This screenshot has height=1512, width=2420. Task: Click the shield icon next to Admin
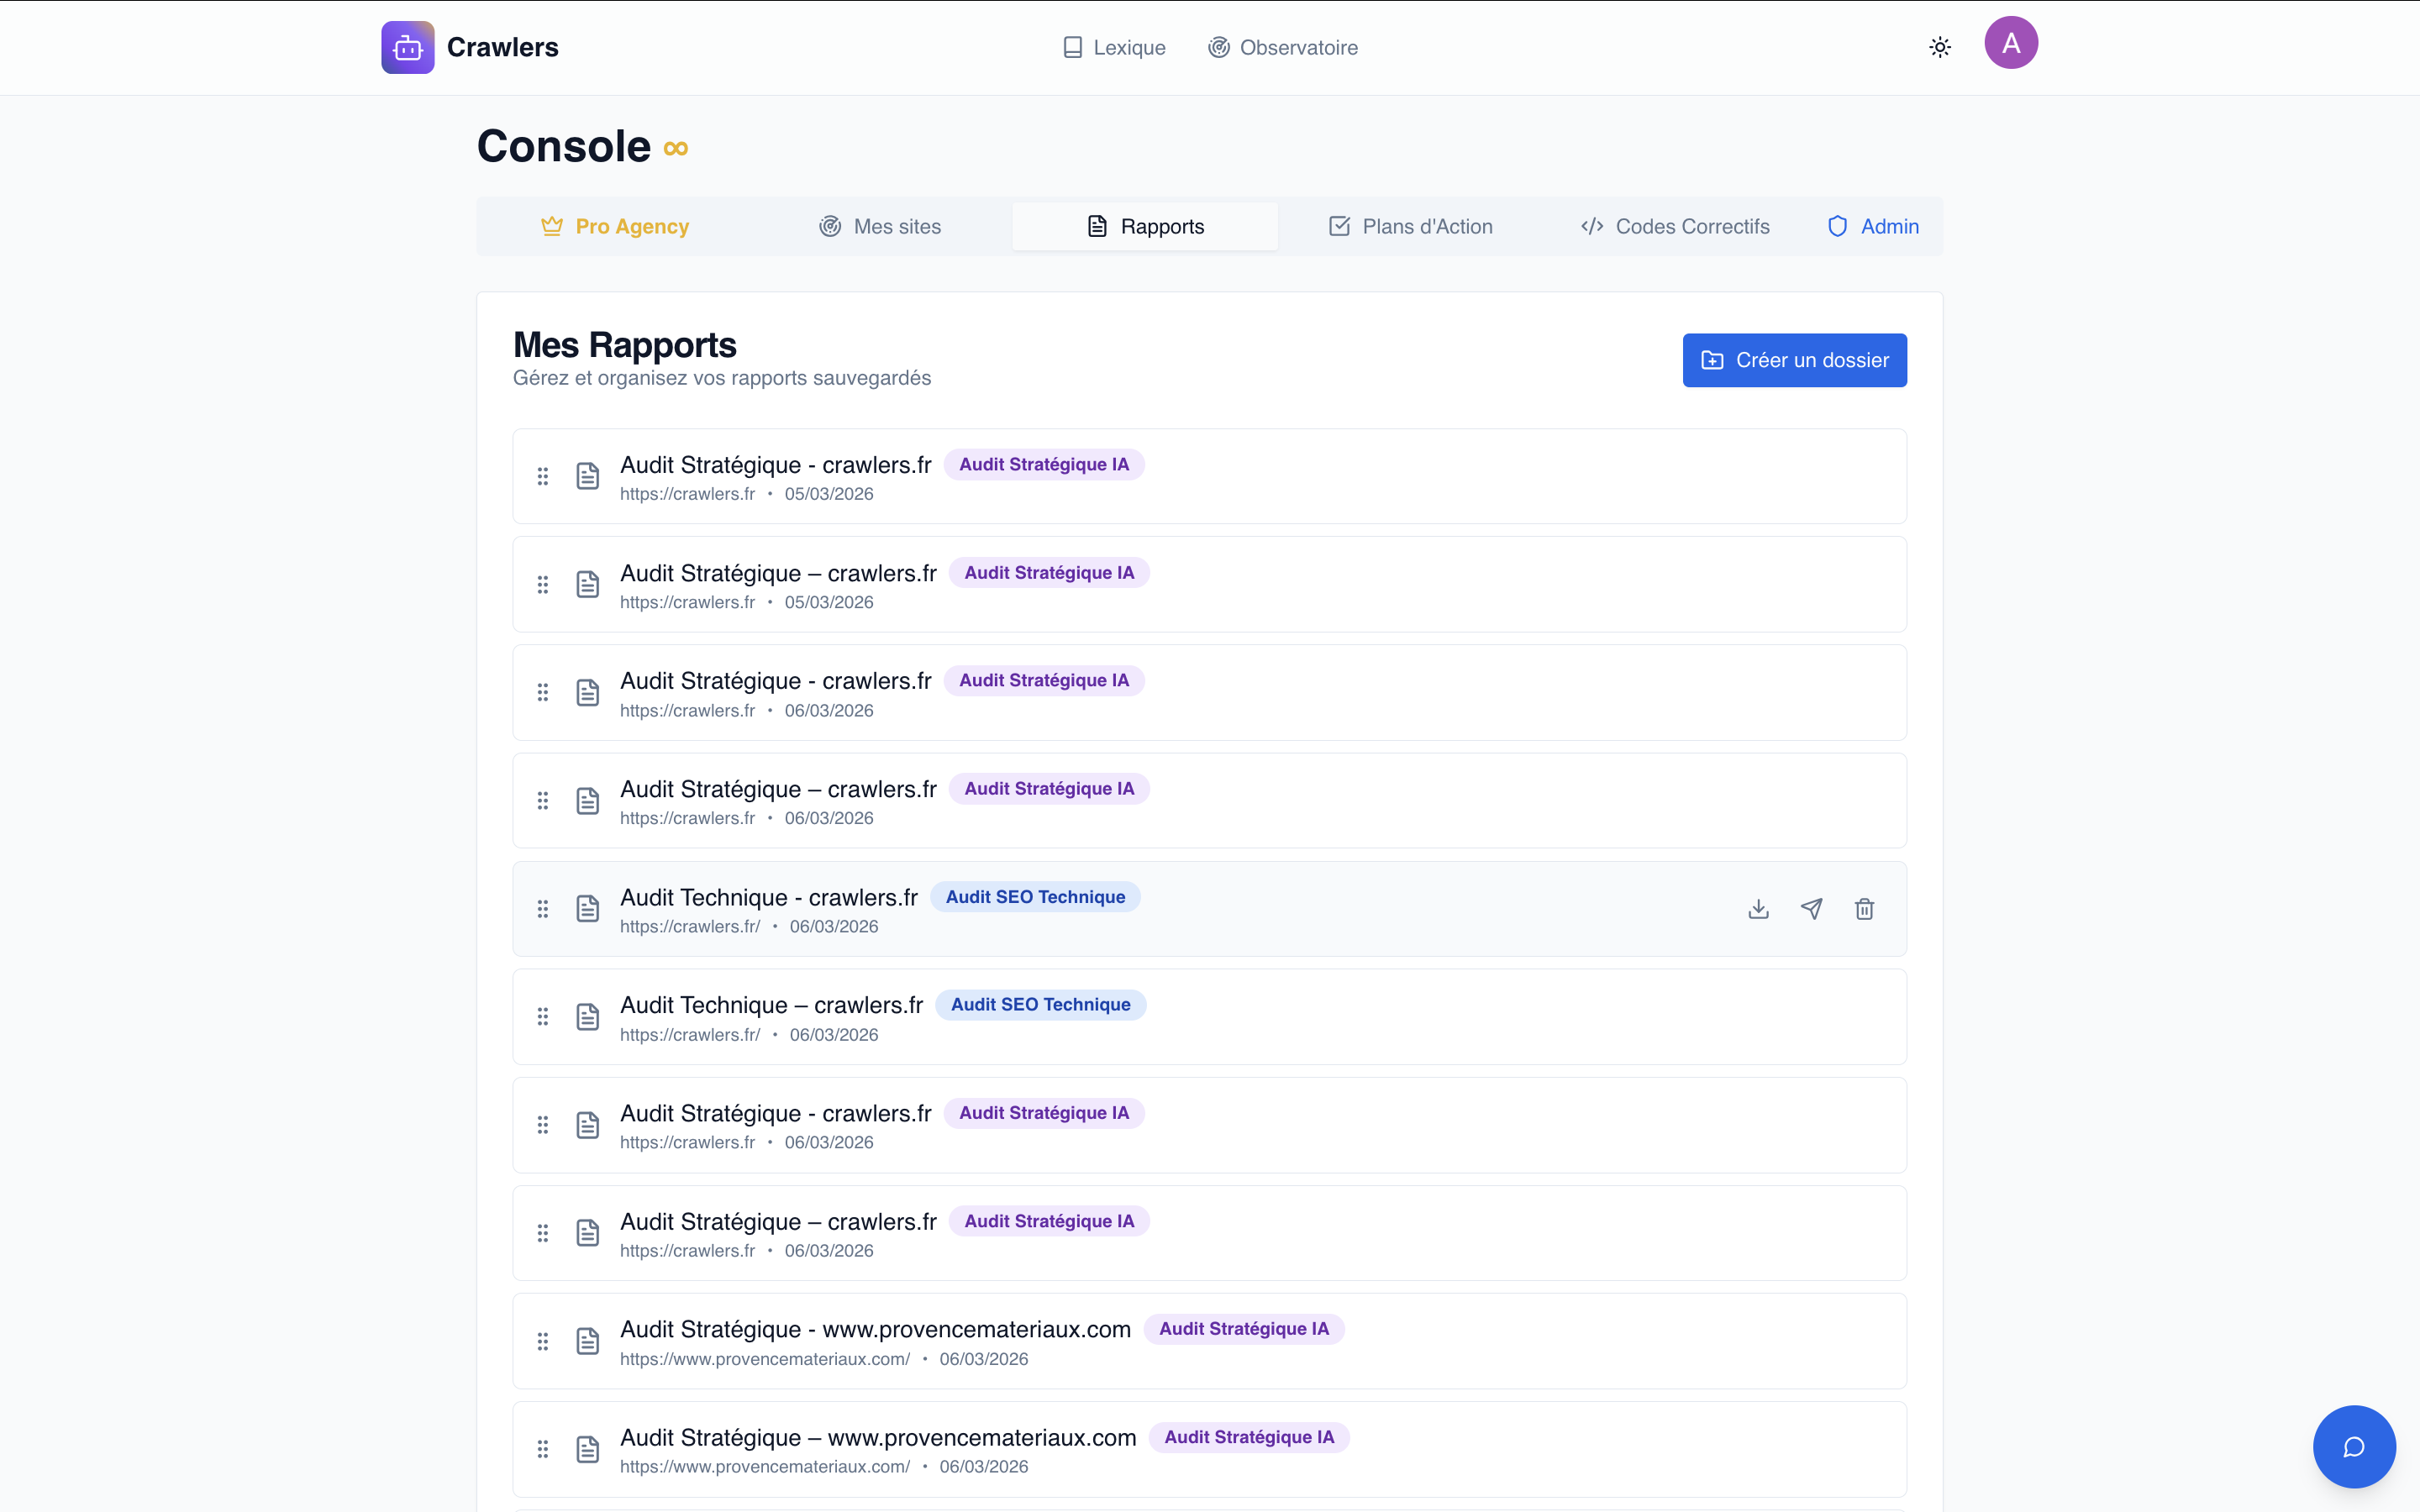(x=1838, y=226)
